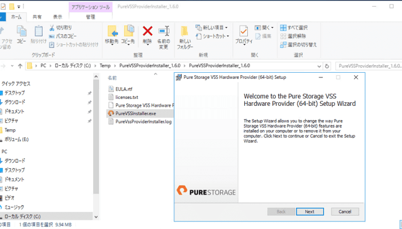Click the Edit (編集) ribbon item
The image size is (402, 229).
coord(263,36)
